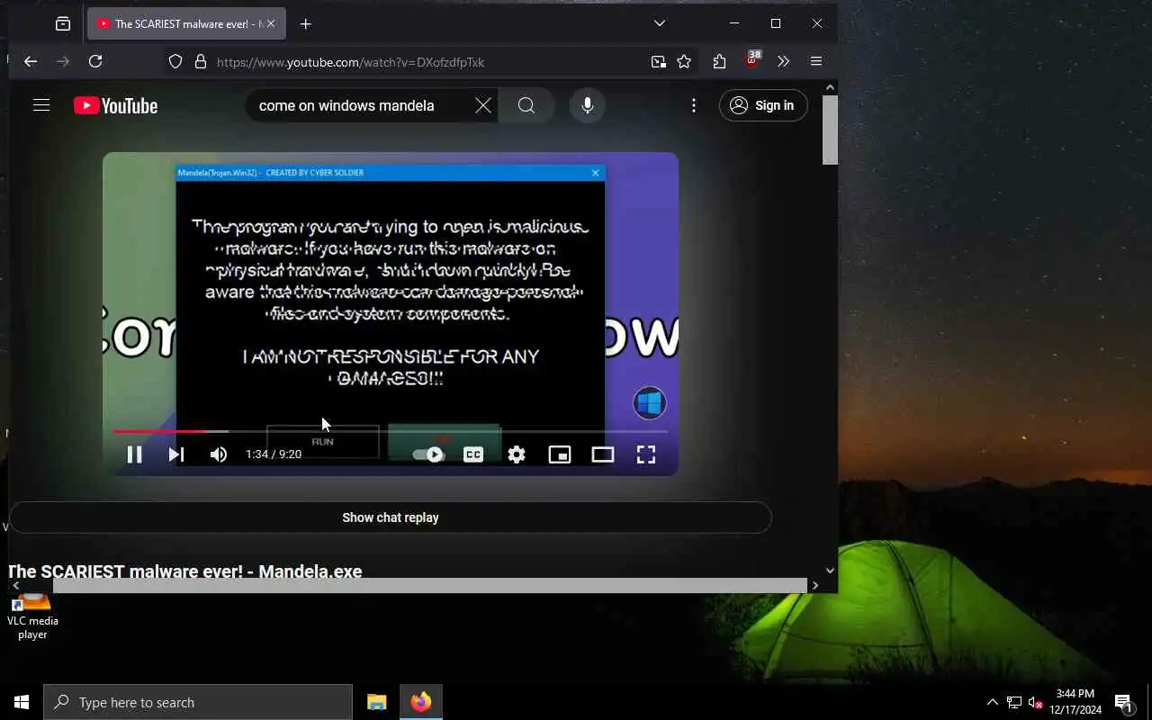Click the Type here to search box
1152x720 pixels.
click(198, 702)
